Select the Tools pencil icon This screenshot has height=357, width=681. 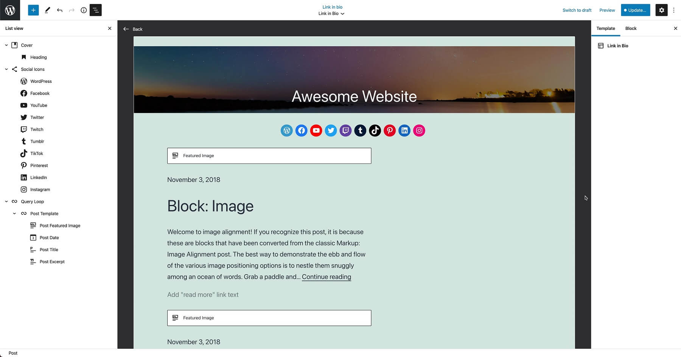(47, 10)
